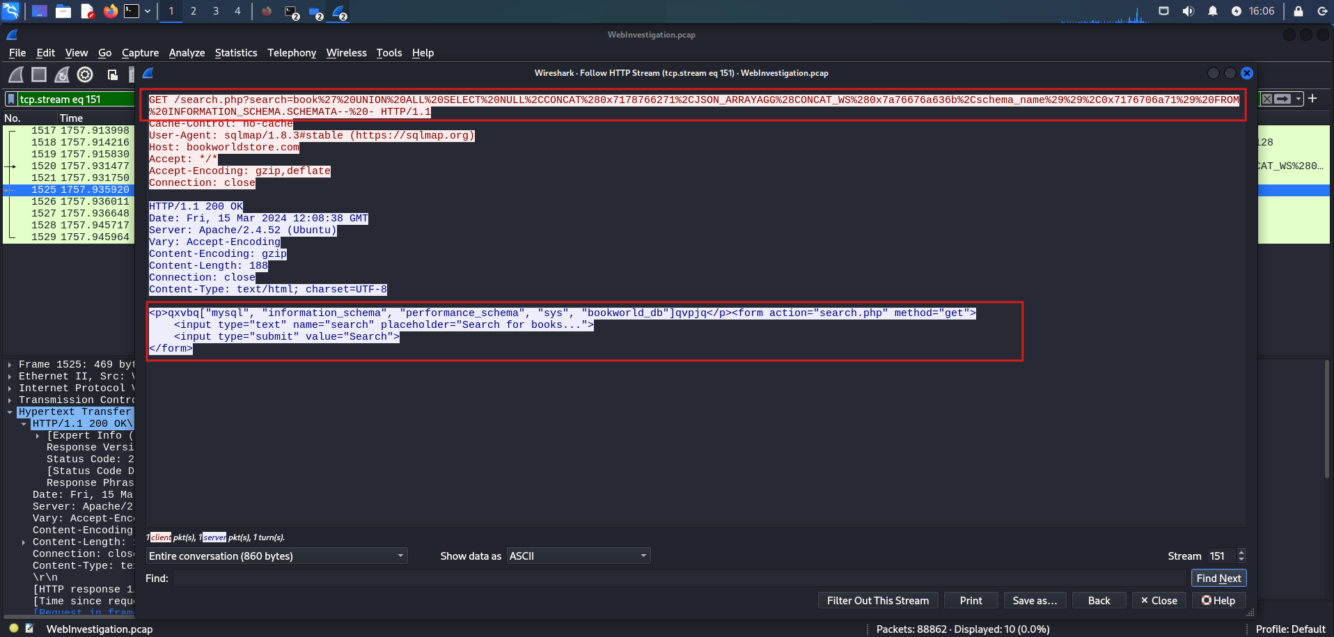Viewport: 1334px width, 637px height.
Task: Focus the grouped file manager windows in taskbar
Action: pos(315,12)
